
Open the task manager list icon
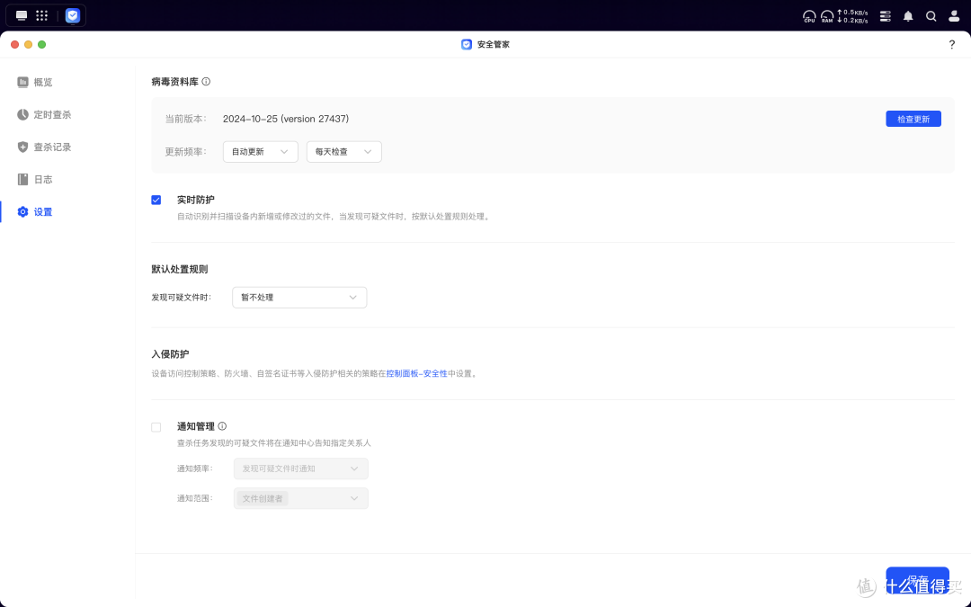tap(886, 16)
